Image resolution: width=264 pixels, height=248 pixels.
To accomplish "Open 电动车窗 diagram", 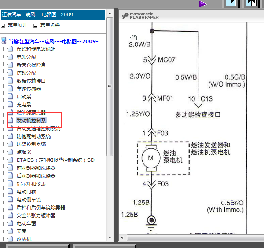I will [x=26, y=223].
